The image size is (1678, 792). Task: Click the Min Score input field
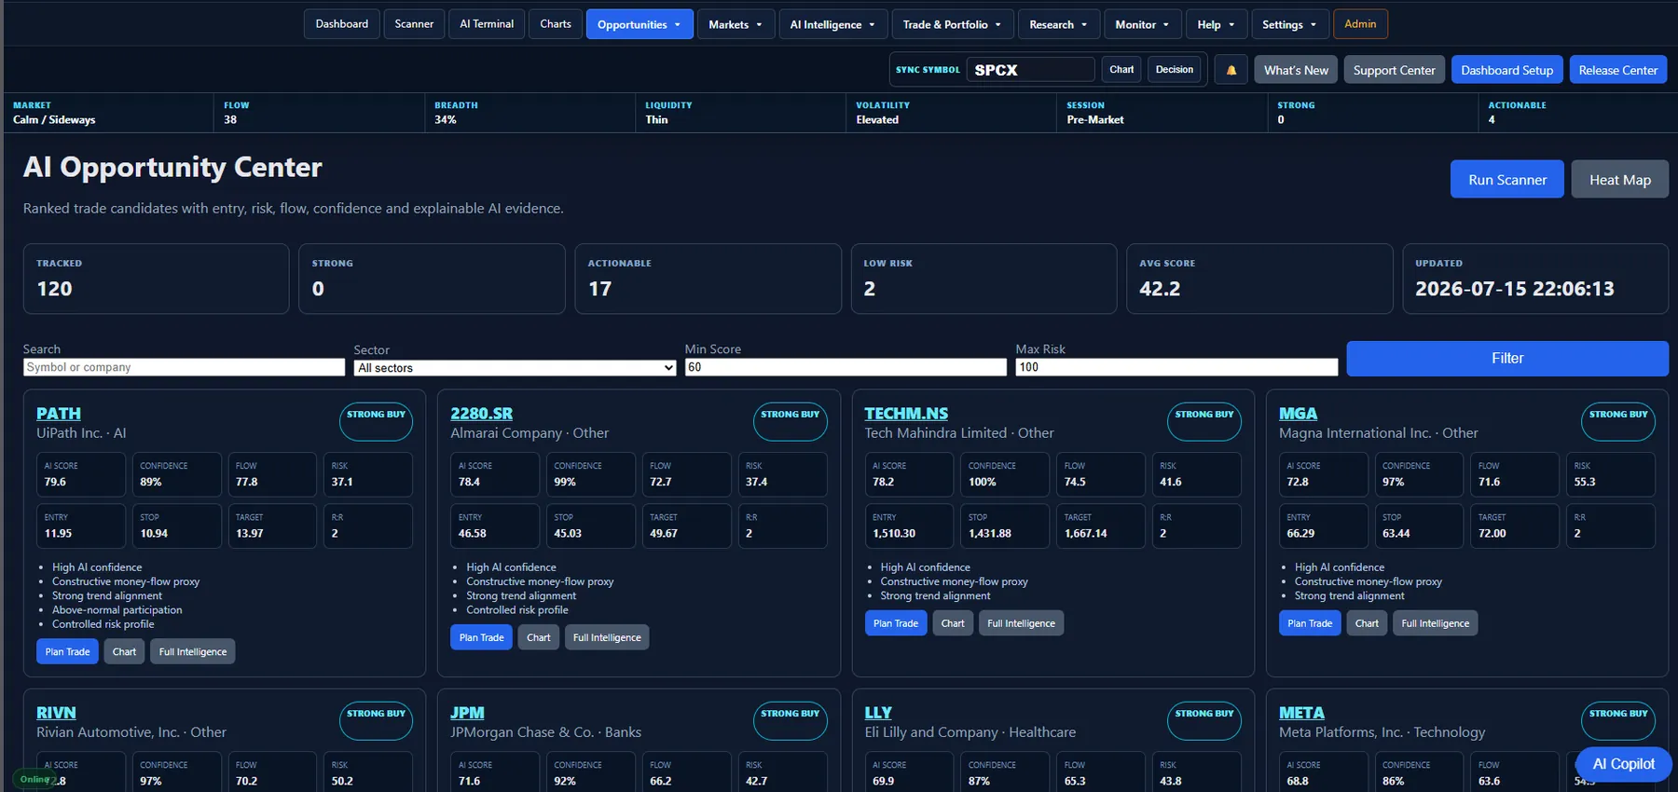(x=846, y=368)
